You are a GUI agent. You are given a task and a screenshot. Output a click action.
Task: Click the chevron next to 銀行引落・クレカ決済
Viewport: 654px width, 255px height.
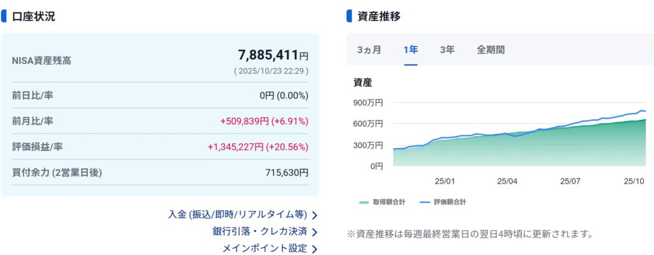tap(314, 232)
